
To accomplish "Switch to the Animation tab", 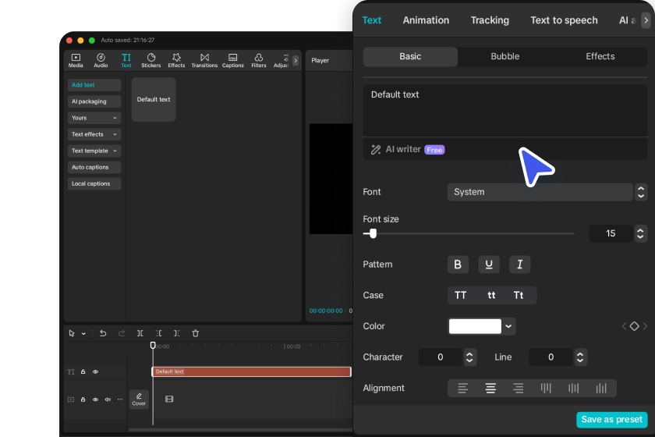I will (426, 20).
